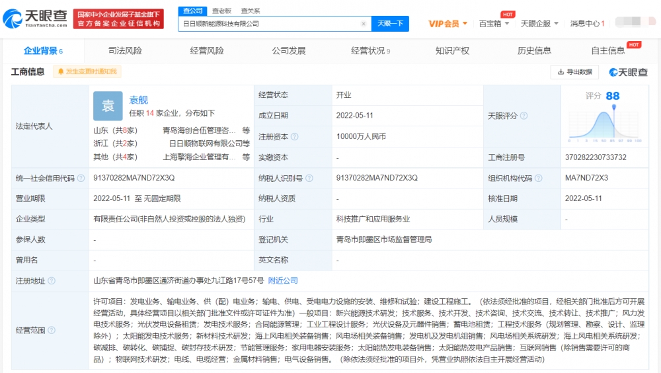661x373 pixels.
Task: Click help icon beside 统一社会信用代码
Action: point(81,178)
